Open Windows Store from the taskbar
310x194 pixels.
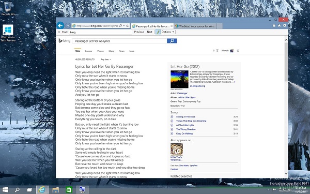tap(69, 190)
